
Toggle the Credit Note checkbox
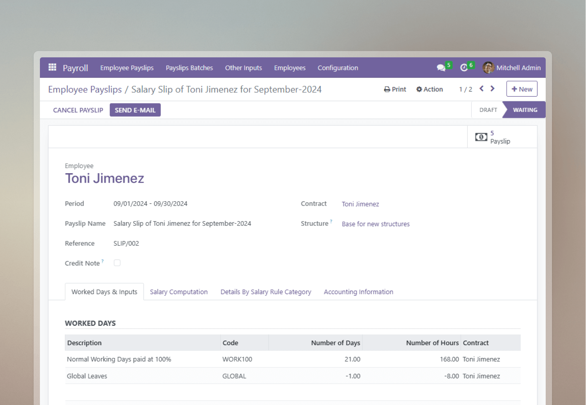pos(117,263)
